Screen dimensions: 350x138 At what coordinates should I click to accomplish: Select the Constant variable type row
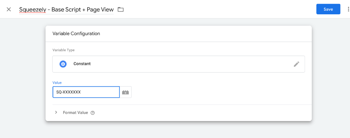point(178,64)
